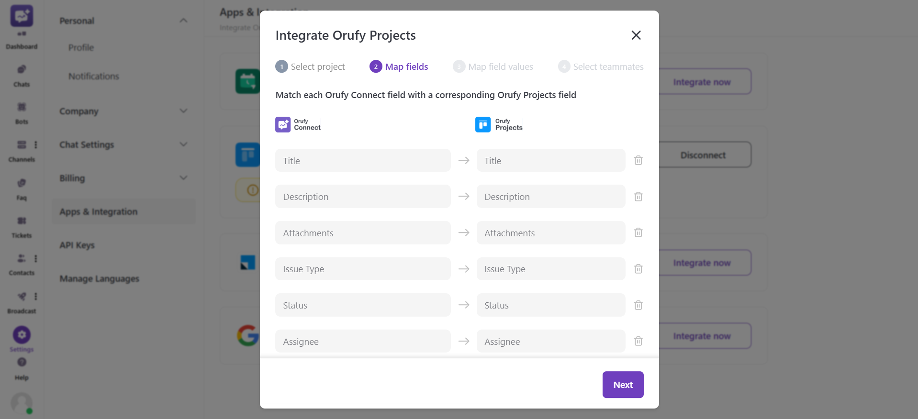Open Apps & Integration settings page
The image size is (918, 419).
(99, 211)
